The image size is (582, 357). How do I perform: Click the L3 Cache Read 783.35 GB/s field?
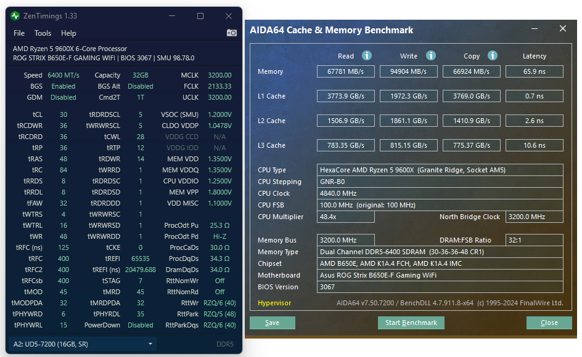(345, 145)
